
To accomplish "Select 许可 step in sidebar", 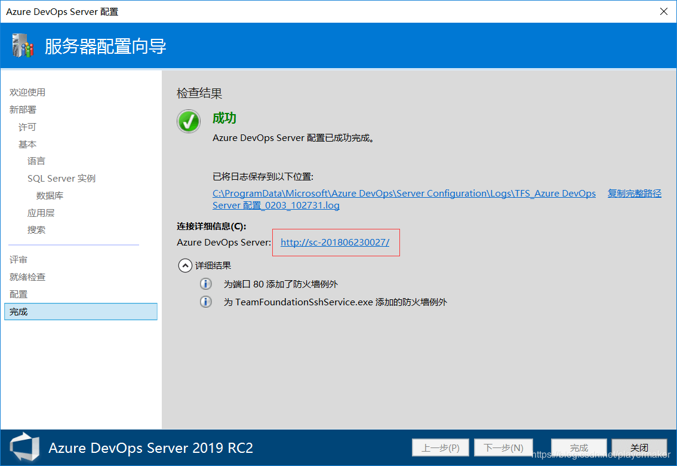I will coord(27,127).
